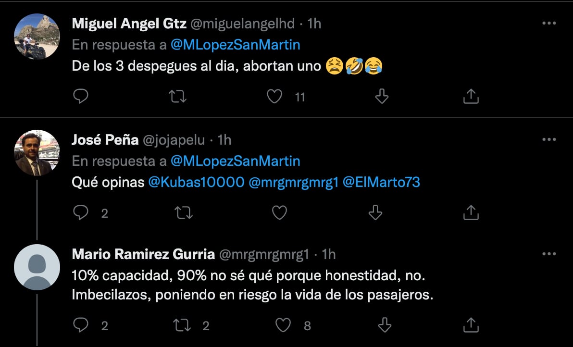The width and height of the screenshot is (573, 347).
Task: Like José Peña's tweet
Action: point(279,212)
